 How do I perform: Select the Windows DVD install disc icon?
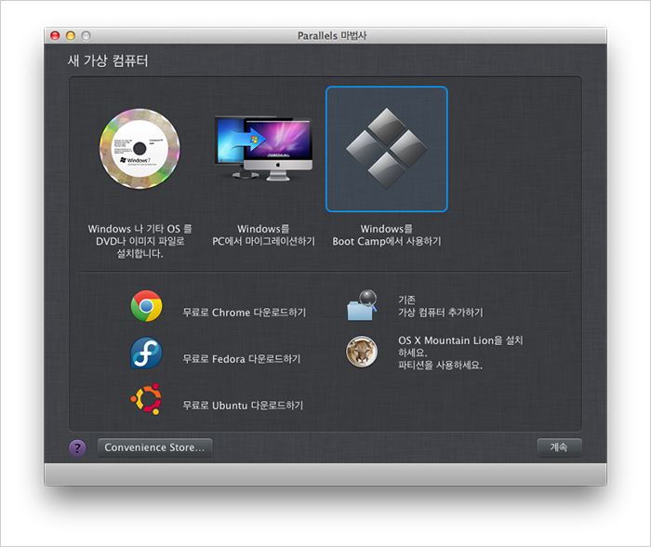[139, 149]
